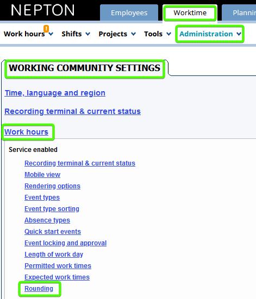Viewport: 256px width, 299px height.
Task: Switch to the Planning tab
Action: (239, 13)
